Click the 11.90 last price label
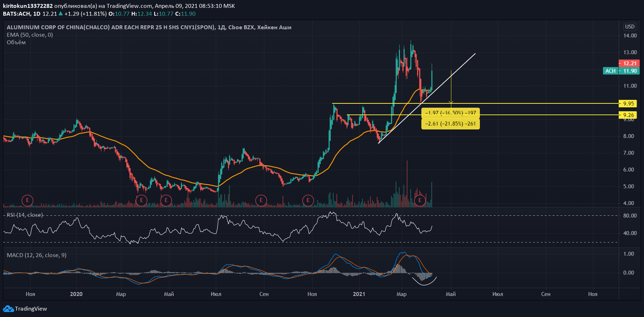Viewport: 644px width, 317px height. coord(629,71)
